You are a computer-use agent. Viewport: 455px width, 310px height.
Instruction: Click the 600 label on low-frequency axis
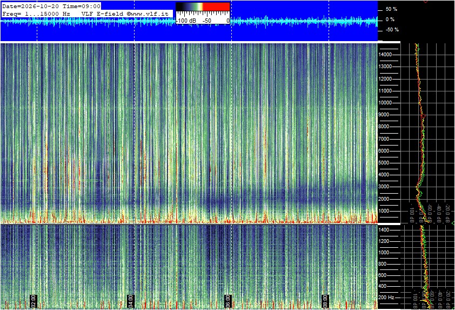[383, 275]
